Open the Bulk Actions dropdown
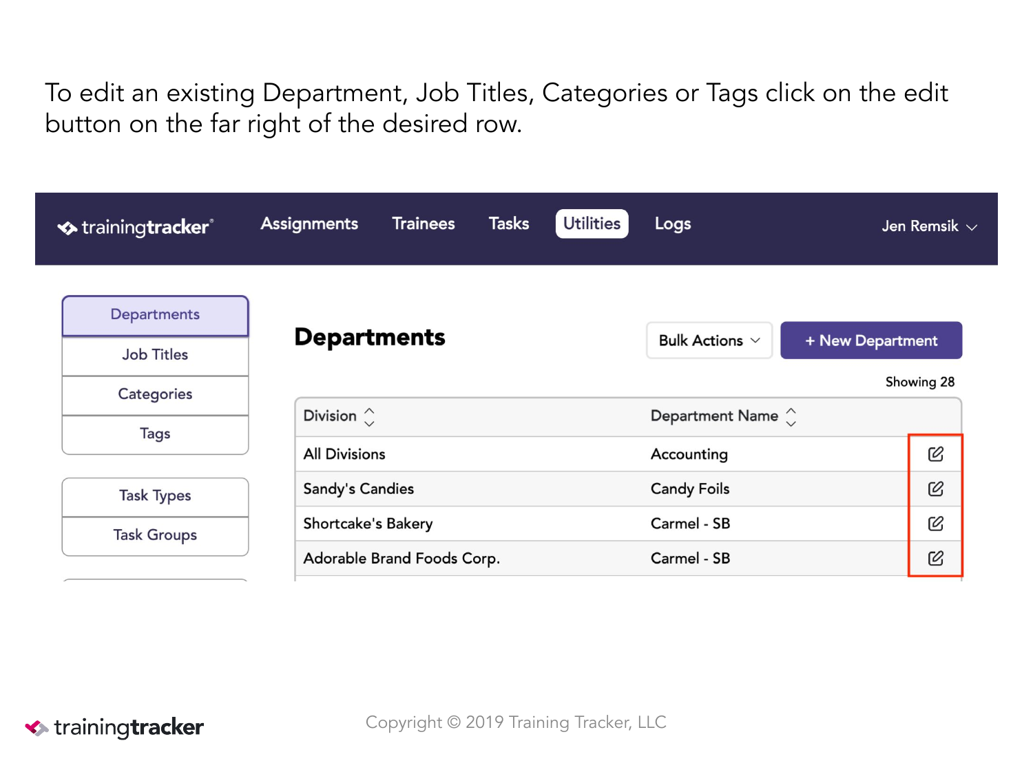Screen dimensions: 1033x774 (x=709, y=341)
